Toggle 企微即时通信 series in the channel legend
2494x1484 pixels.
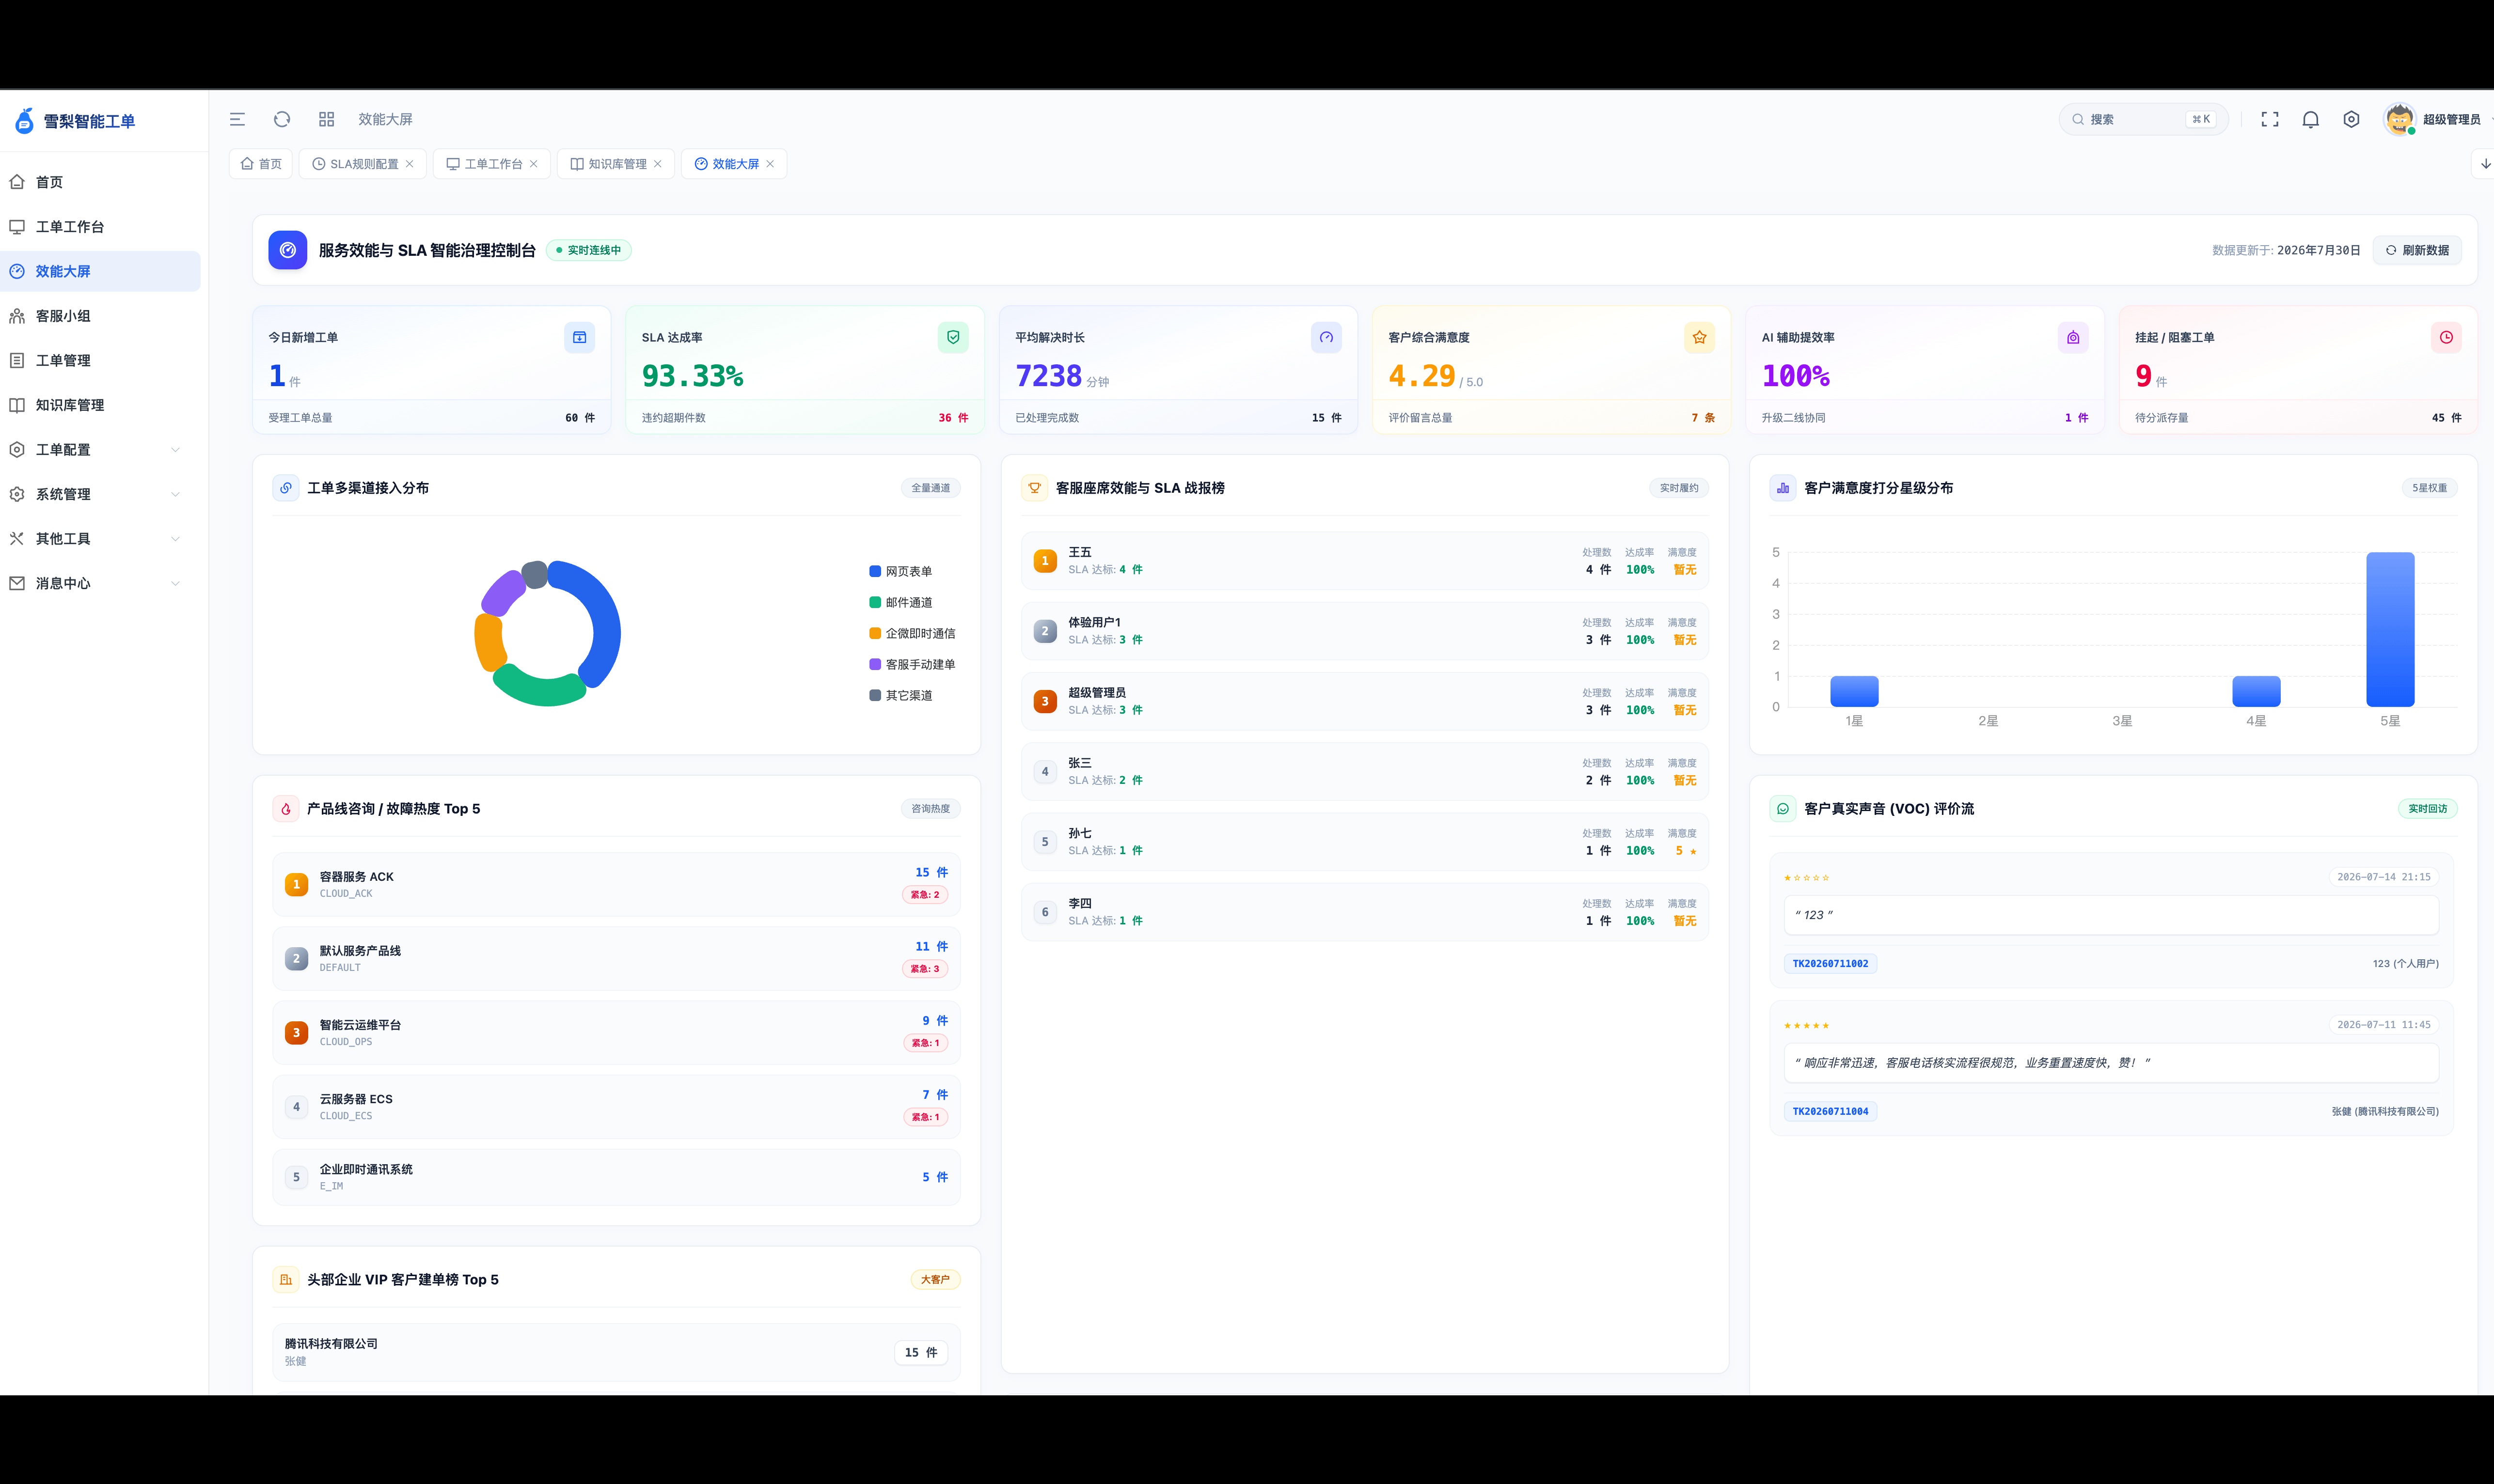coord(912,634)
